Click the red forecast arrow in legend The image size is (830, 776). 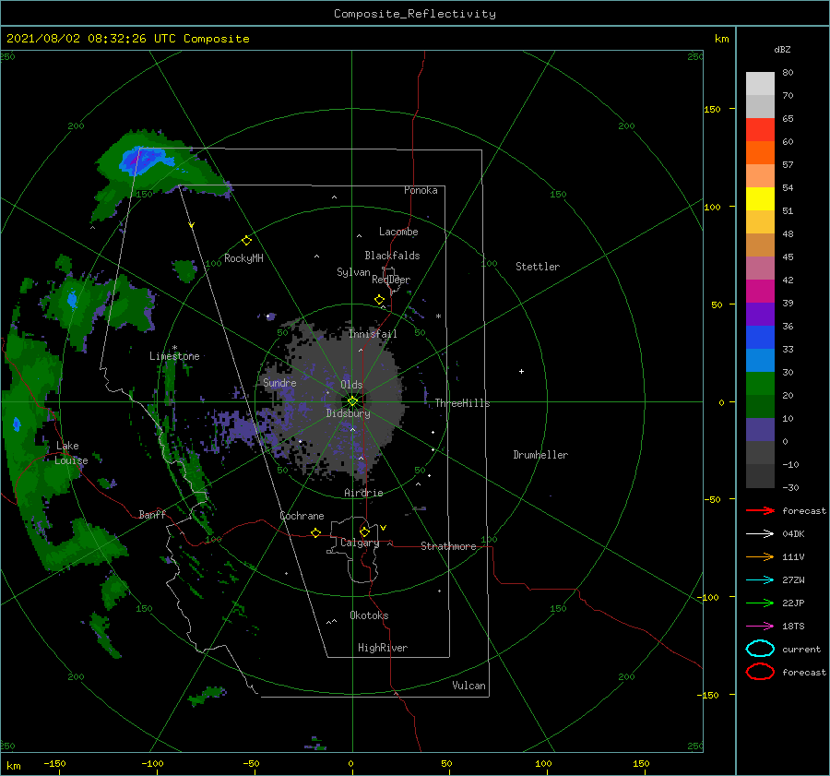760,510
